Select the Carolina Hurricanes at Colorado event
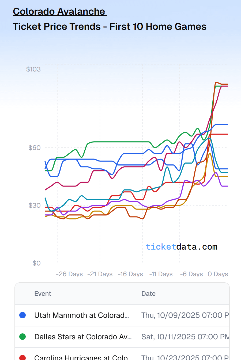The image size is (241, 360). [x=81, y=358]
